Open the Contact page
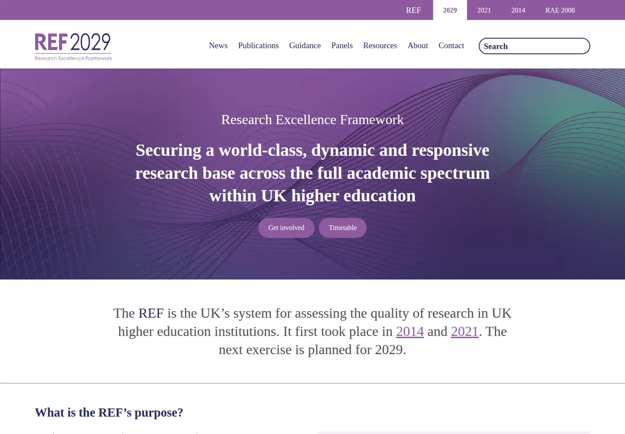 click(x=451, y=46)
